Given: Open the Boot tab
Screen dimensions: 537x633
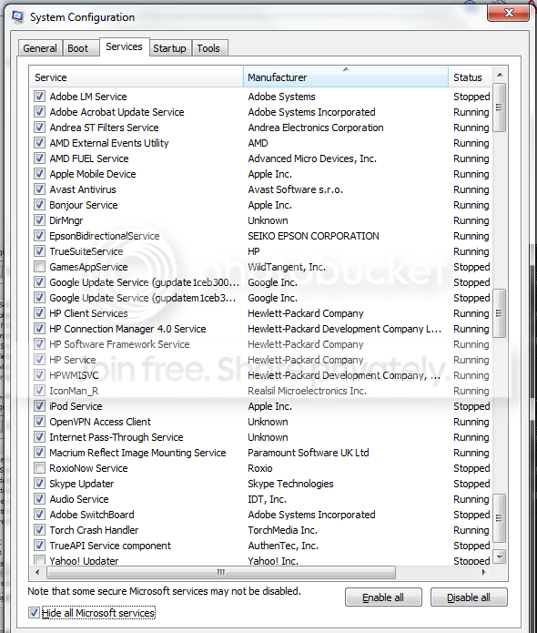Looking at the screenshot, I should point(79,48).
